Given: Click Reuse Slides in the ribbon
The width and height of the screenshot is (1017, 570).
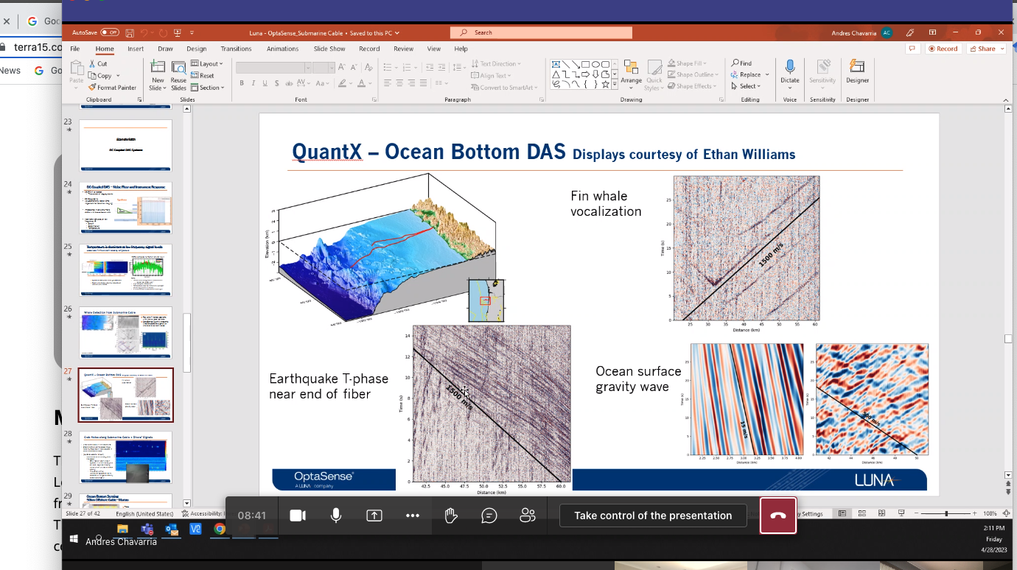Looking at the screenshot, I should click(178, 74).
